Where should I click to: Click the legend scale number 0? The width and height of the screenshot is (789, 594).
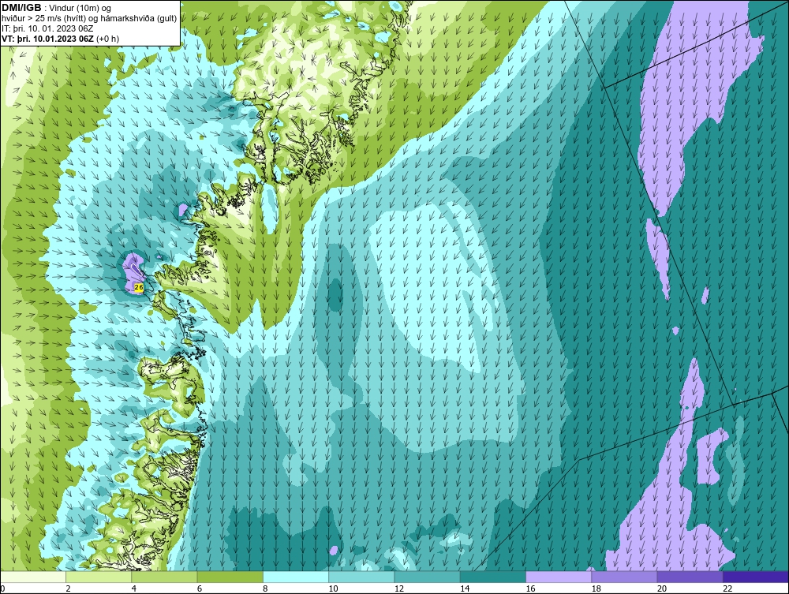[x=2, y=589]
